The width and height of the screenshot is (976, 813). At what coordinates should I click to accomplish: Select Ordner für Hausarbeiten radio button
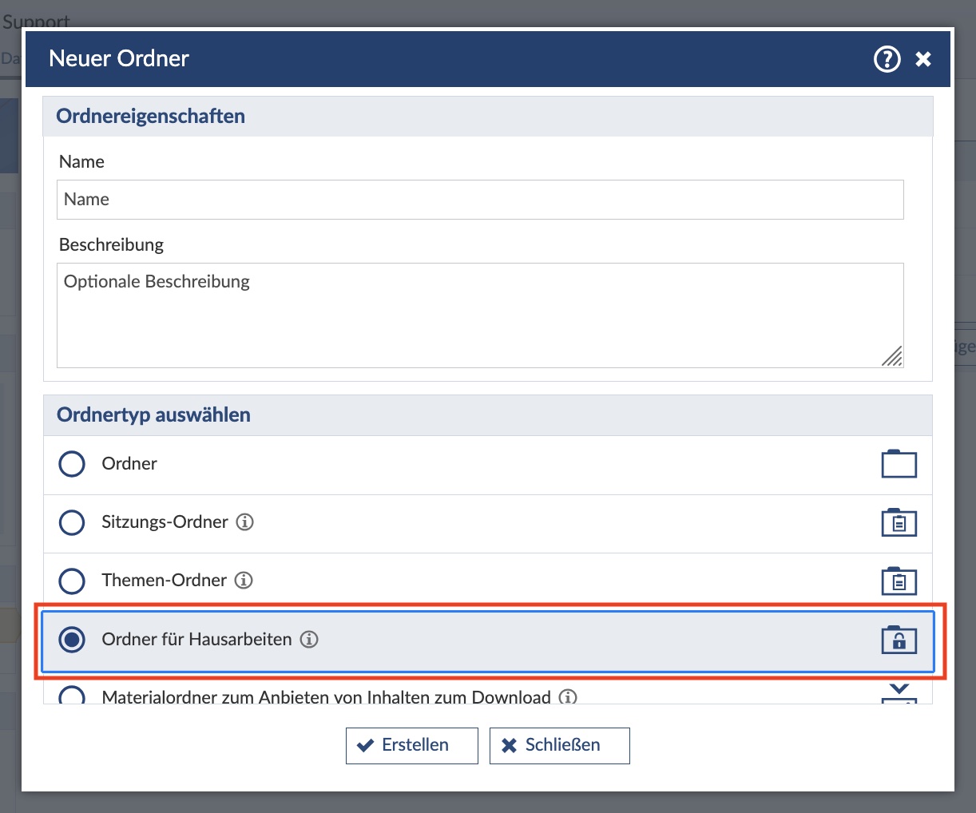[72, 640]
